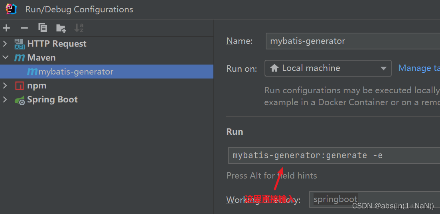440x214 pixels.
Task: Click the Maven m icon
Action: coord(20,58)
